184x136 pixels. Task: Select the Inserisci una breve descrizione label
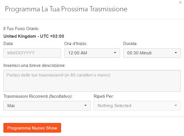tap(35, 65)
